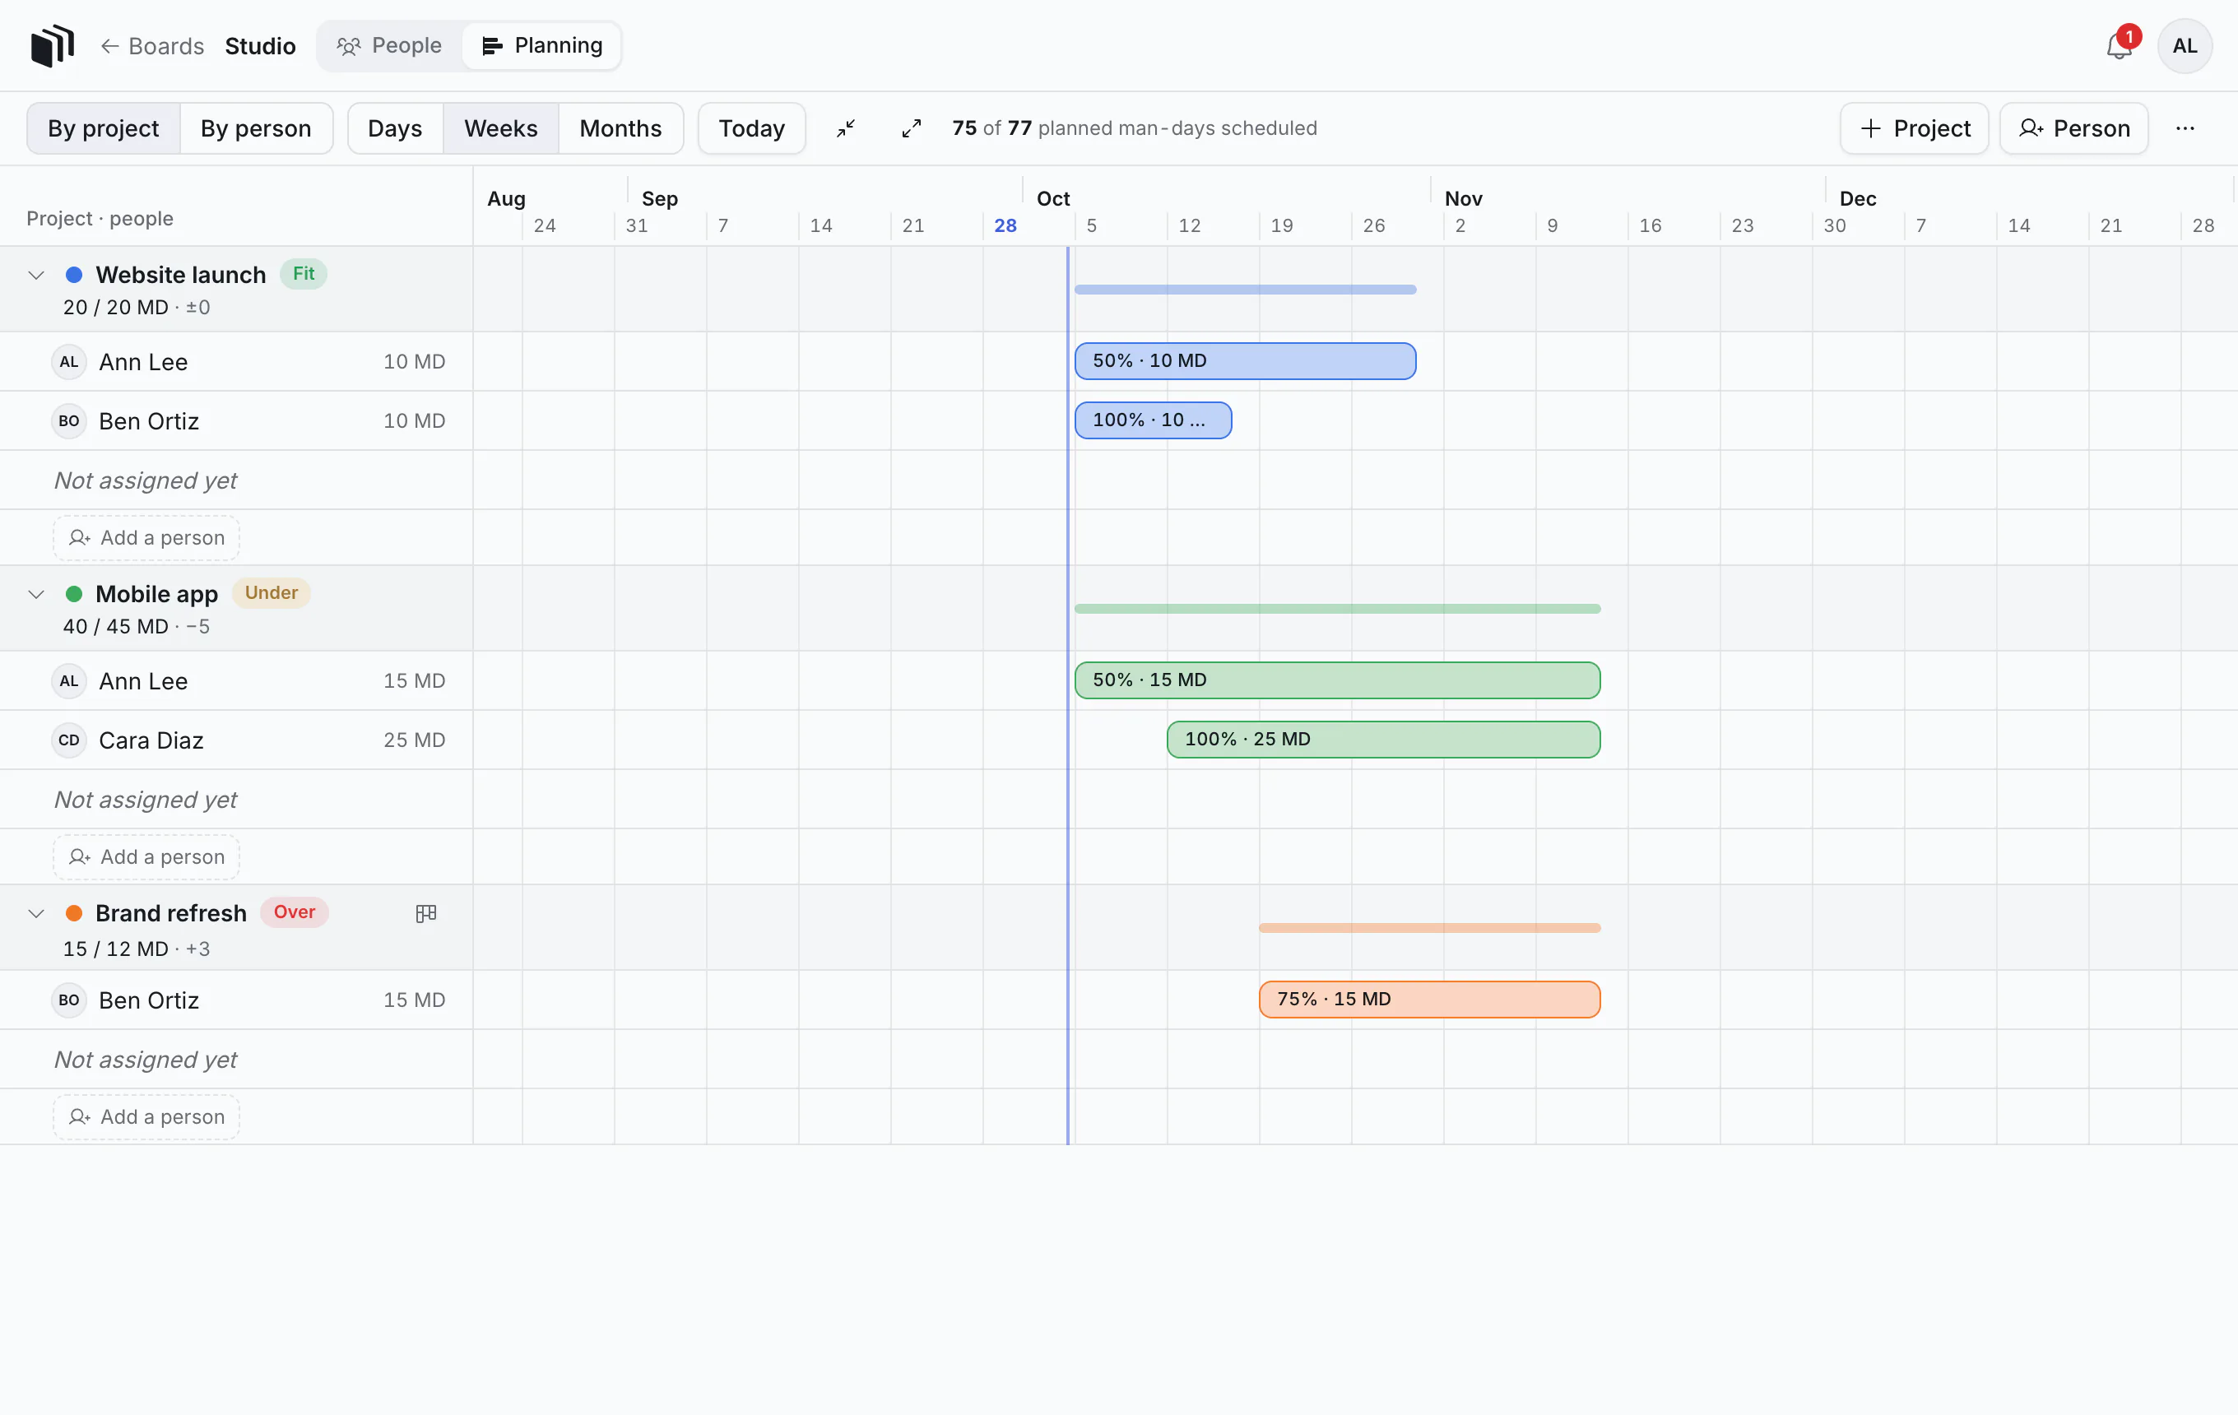Click Cara Diaz's CD avatar
Image resolution: width=2238 pixels, height=1415 pixels.
[x=69, y=740]
